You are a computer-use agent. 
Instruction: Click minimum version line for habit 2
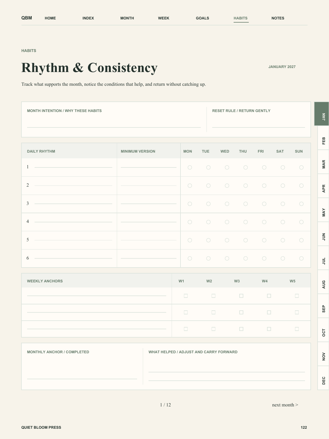click(x=149, y=185)
